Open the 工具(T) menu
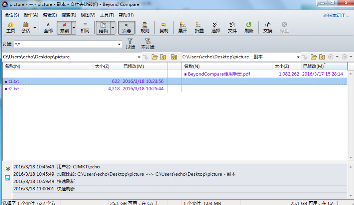The image size is (354, 205). point(107,15)
